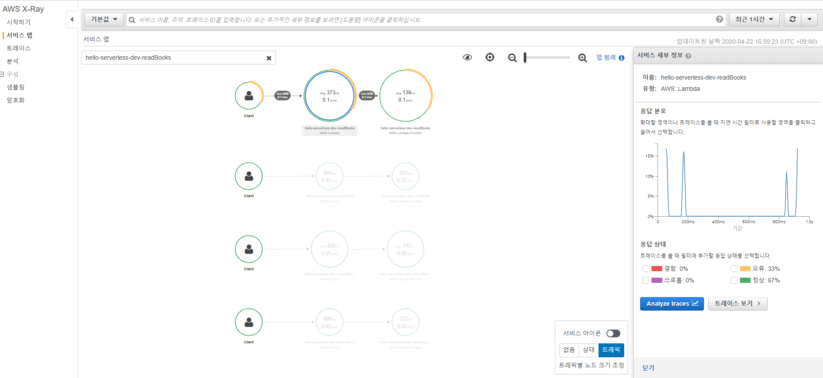Select the faded 905ms readBook node
This screenshot has width=823, height=378.
click(330, 176)
